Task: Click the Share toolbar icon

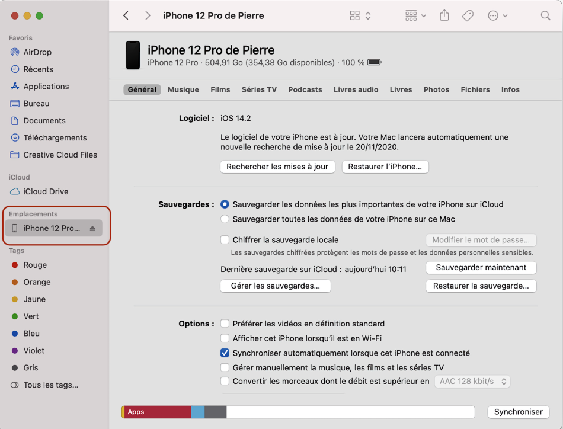Action: tap(444, 15)
